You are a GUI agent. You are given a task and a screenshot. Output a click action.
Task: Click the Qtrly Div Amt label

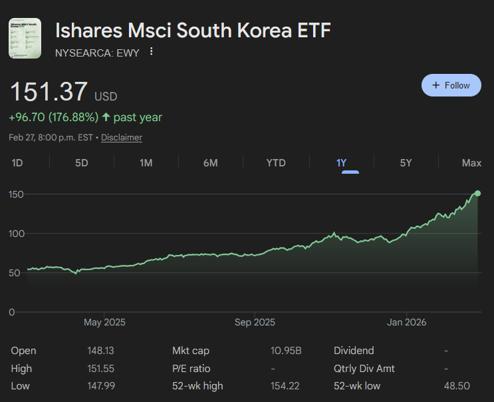click(364, 369)
